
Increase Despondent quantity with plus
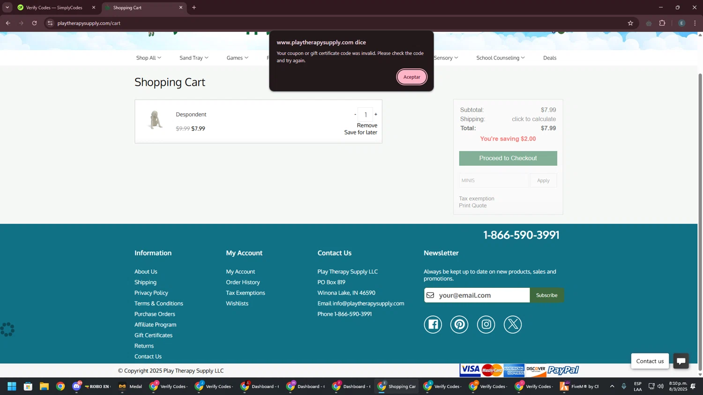point(376,114)
